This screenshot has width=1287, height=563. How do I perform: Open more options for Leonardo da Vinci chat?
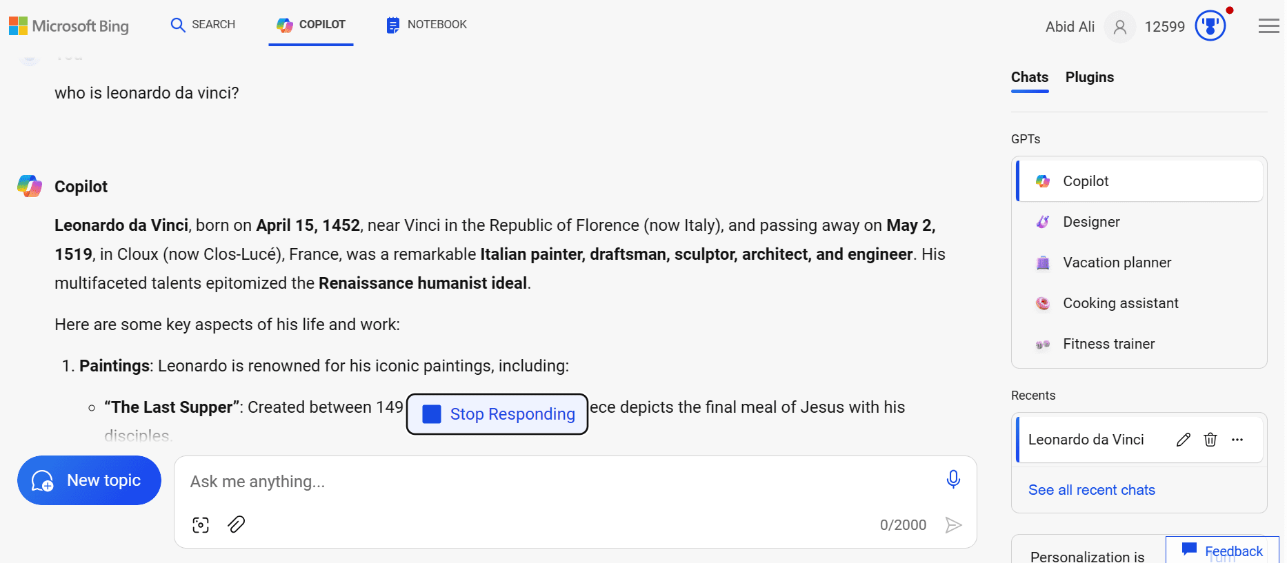click(1237, 440)
